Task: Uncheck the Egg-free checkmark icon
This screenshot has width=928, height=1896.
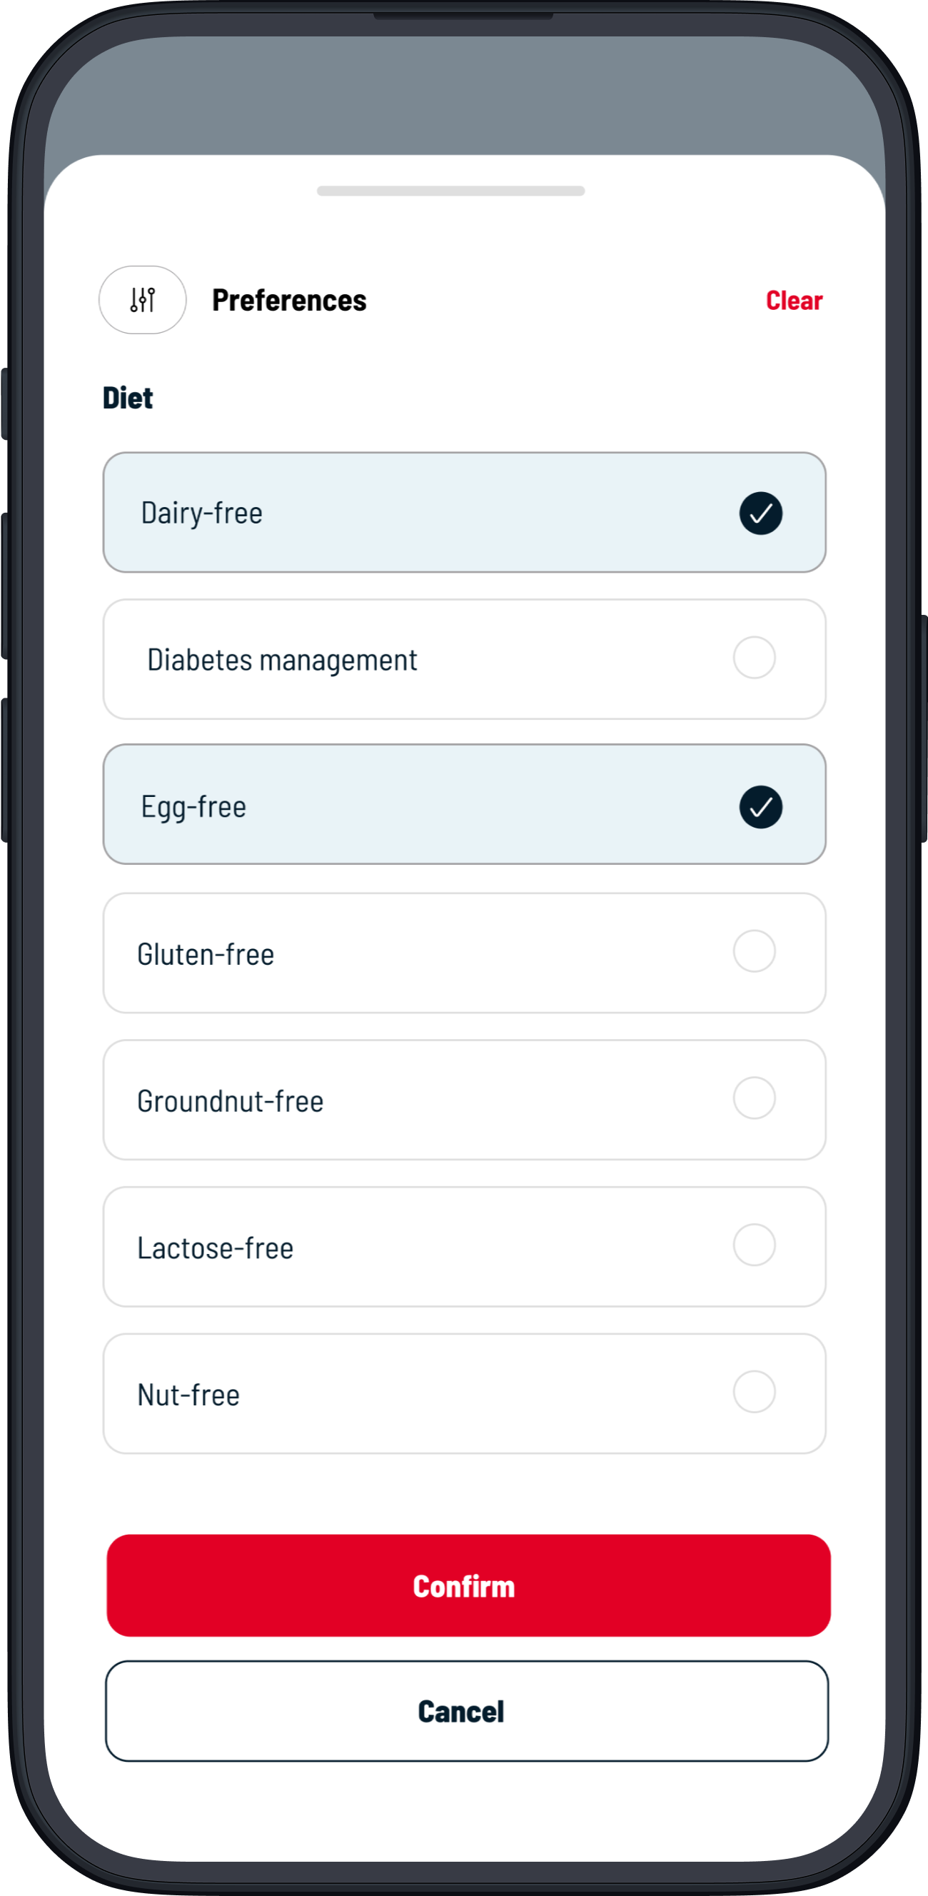Action: pos(760,807)
